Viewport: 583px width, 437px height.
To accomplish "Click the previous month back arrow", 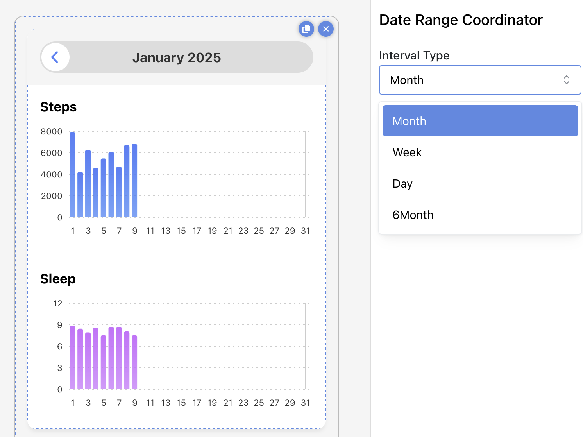I will (x=55, y=57).
